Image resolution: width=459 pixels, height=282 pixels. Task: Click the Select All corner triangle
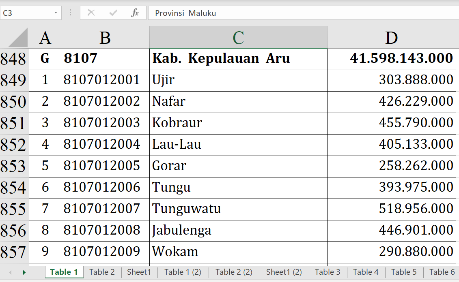[x=18, y=38]
